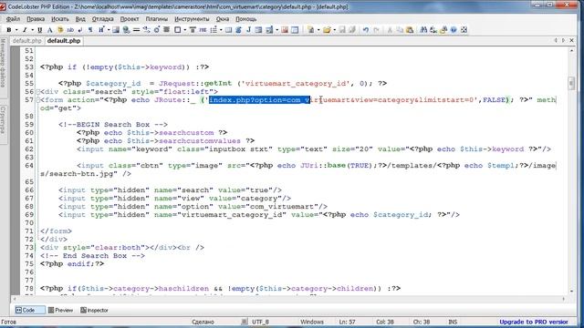
Task: Open the box icon dropdown arrow
Action: (185, 30)
